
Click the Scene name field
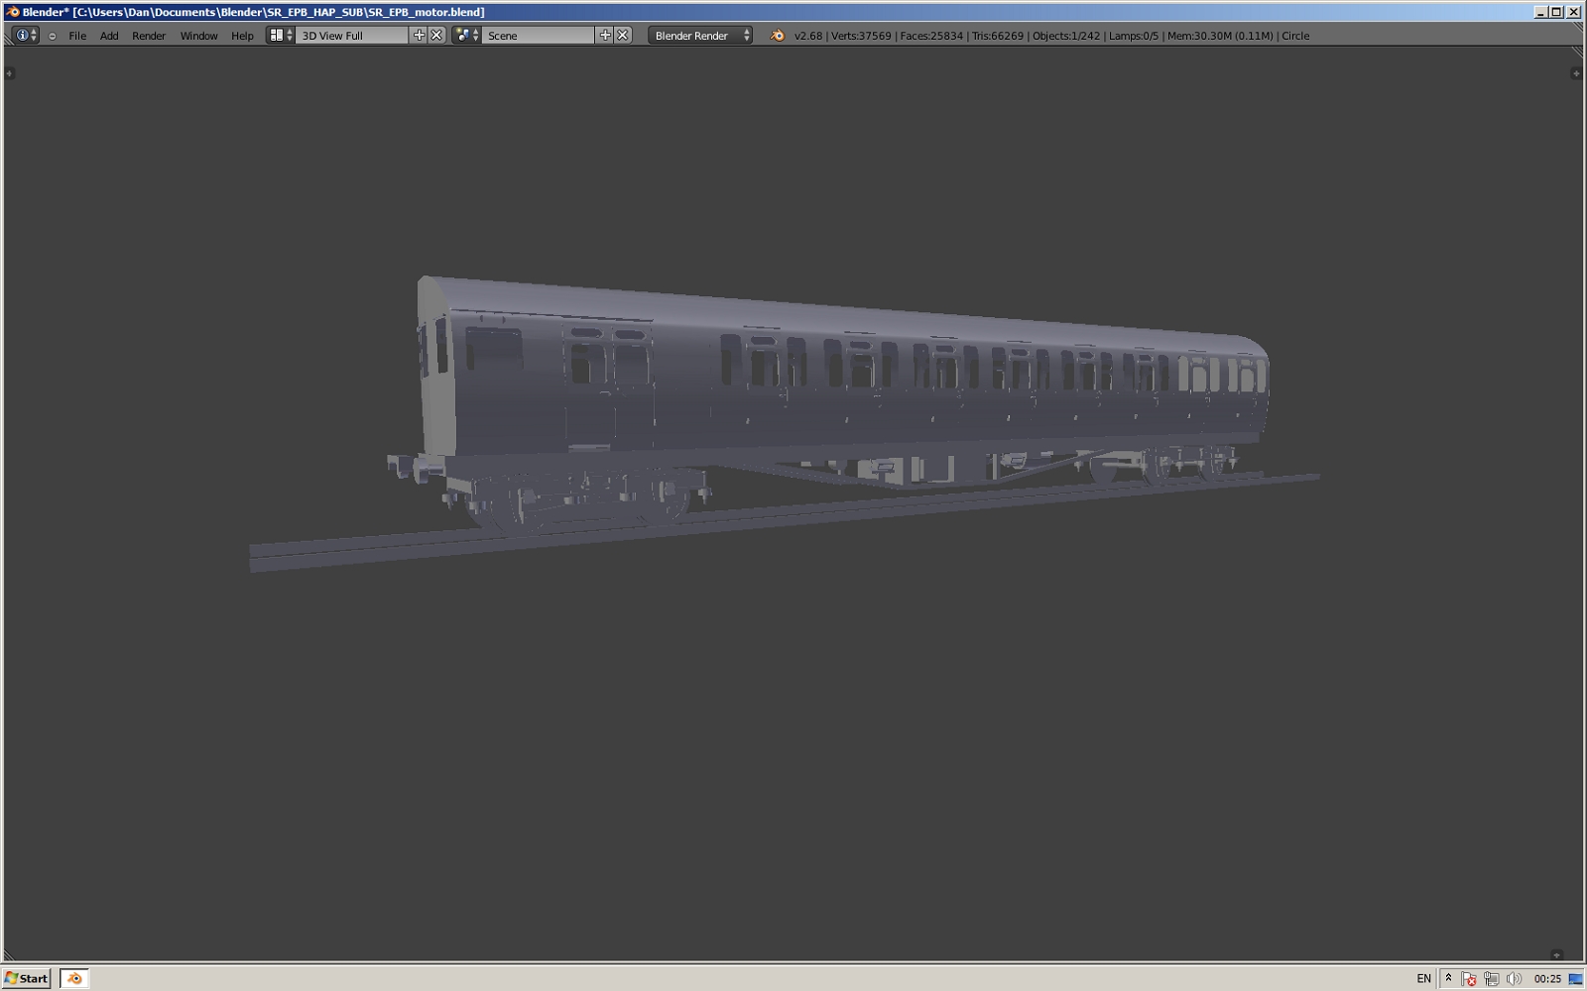coord(539,36)
